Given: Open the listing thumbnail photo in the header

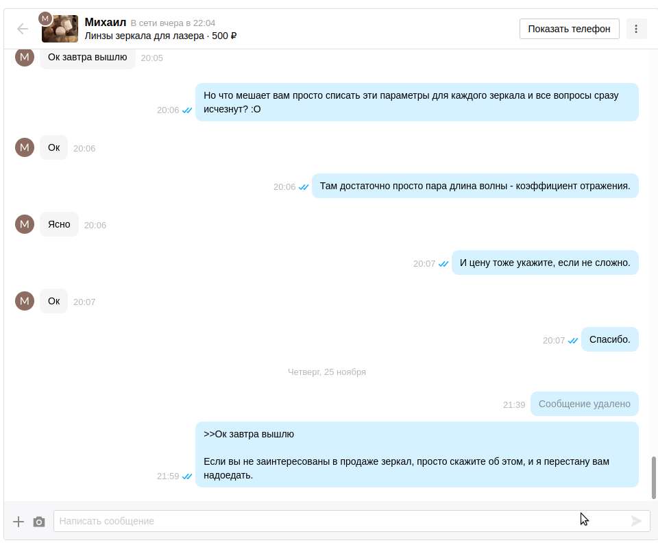Looking at the screenshot, I should pos(60,29).
